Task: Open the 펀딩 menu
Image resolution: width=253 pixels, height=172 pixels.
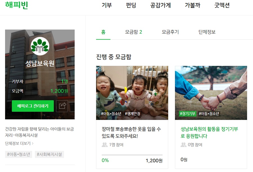Action: pyautogui.click(x=131, y=5)
